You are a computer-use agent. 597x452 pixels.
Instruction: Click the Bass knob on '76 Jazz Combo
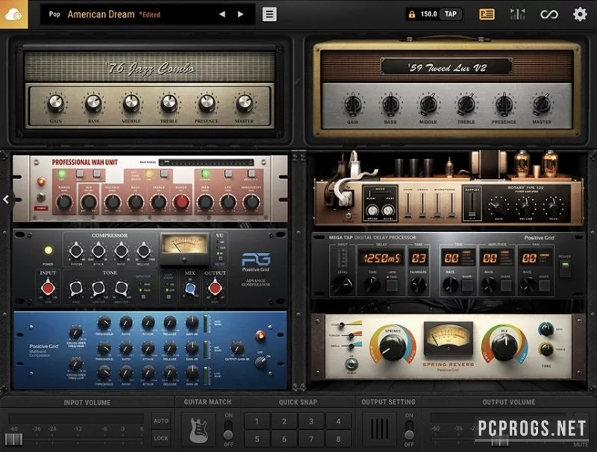click(93, 104)
